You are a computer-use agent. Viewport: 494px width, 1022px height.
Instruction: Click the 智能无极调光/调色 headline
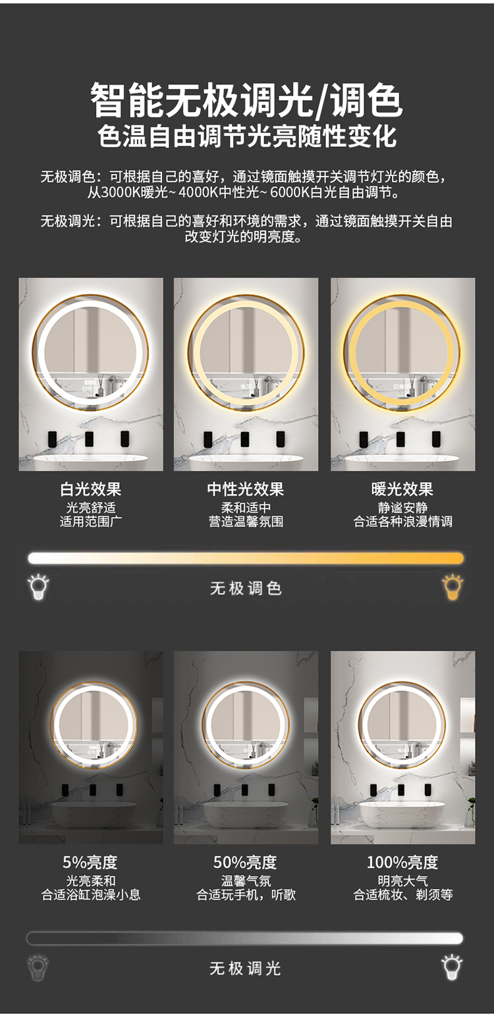pos(246,100)
